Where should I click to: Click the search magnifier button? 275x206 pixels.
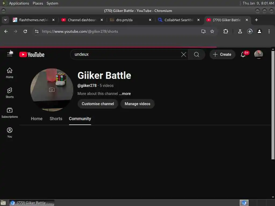[196, 54]
